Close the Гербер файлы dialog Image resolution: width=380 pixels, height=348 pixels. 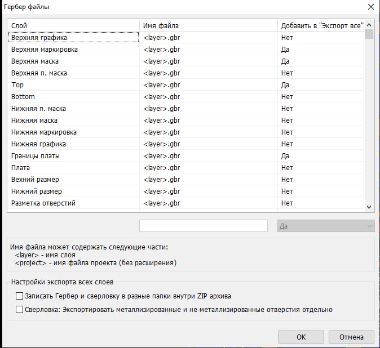[x=371, y=7]
